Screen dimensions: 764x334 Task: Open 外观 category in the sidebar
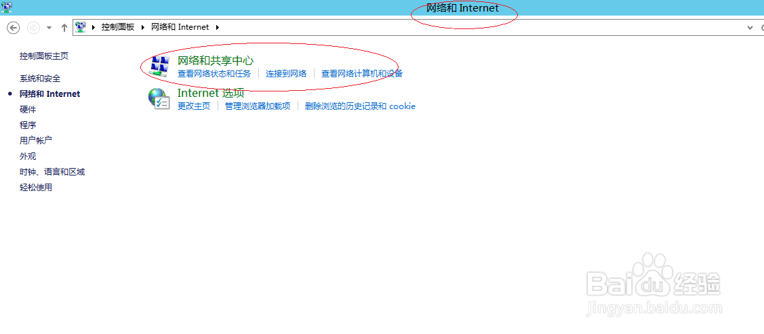tap(28, 156)
